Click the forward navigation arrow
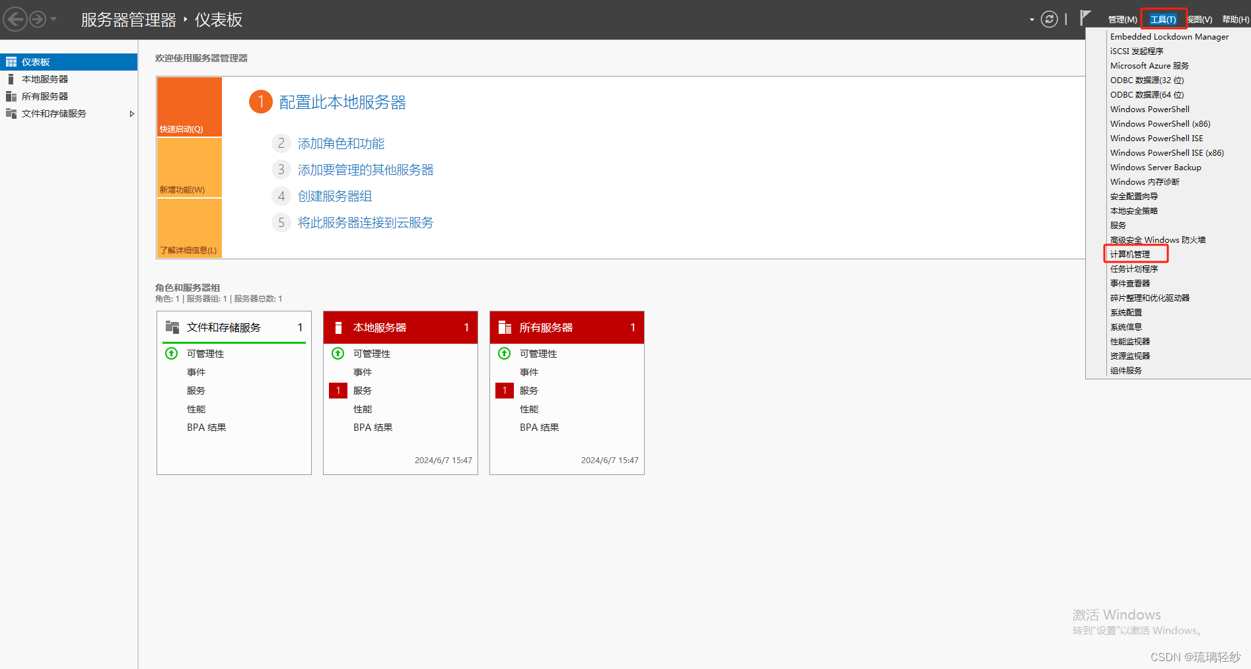The width and height of the screenshot is (1251, 669). [x=38, y=19]
